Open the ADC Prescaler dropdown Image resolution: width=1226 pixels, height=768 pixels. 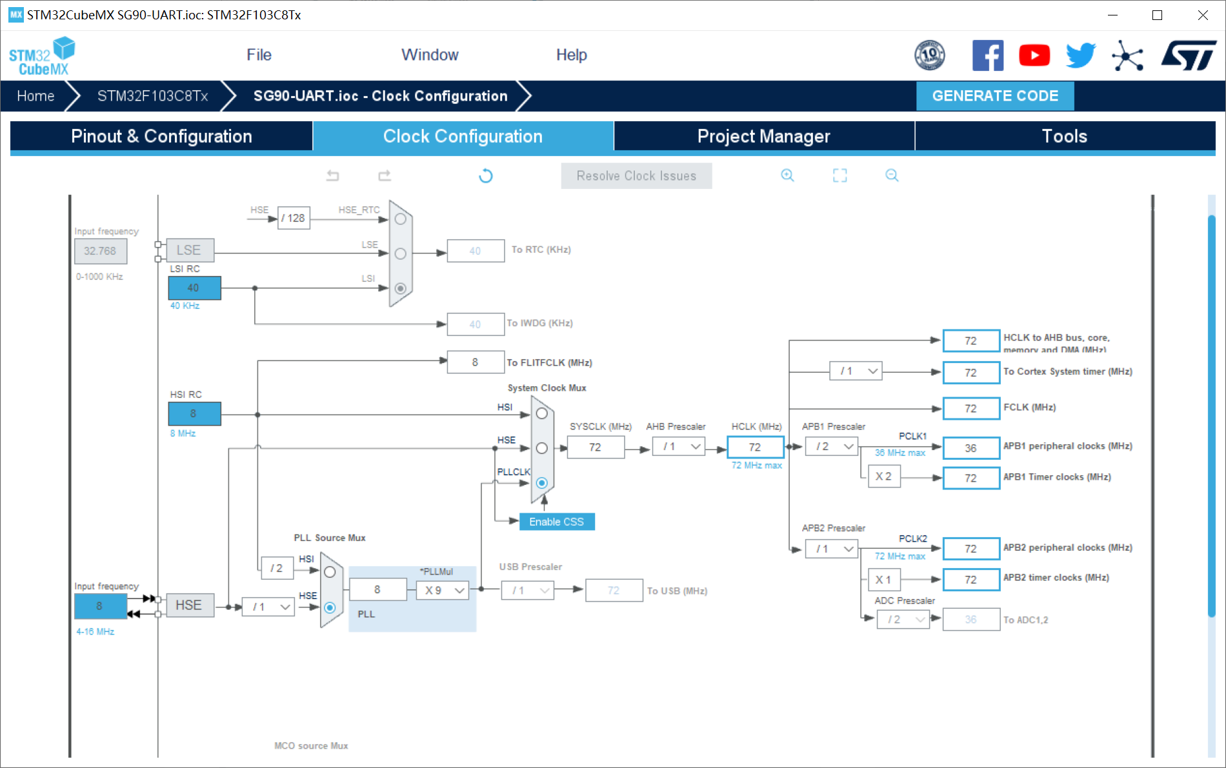[x=903, y=620]
